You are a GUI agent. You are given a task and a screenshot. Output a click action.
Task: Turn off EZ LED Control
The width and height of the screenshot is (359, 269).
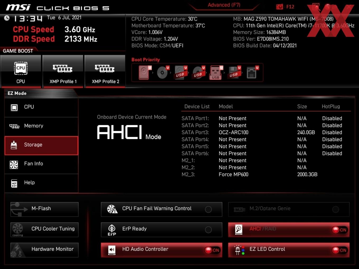pos(339,250)
